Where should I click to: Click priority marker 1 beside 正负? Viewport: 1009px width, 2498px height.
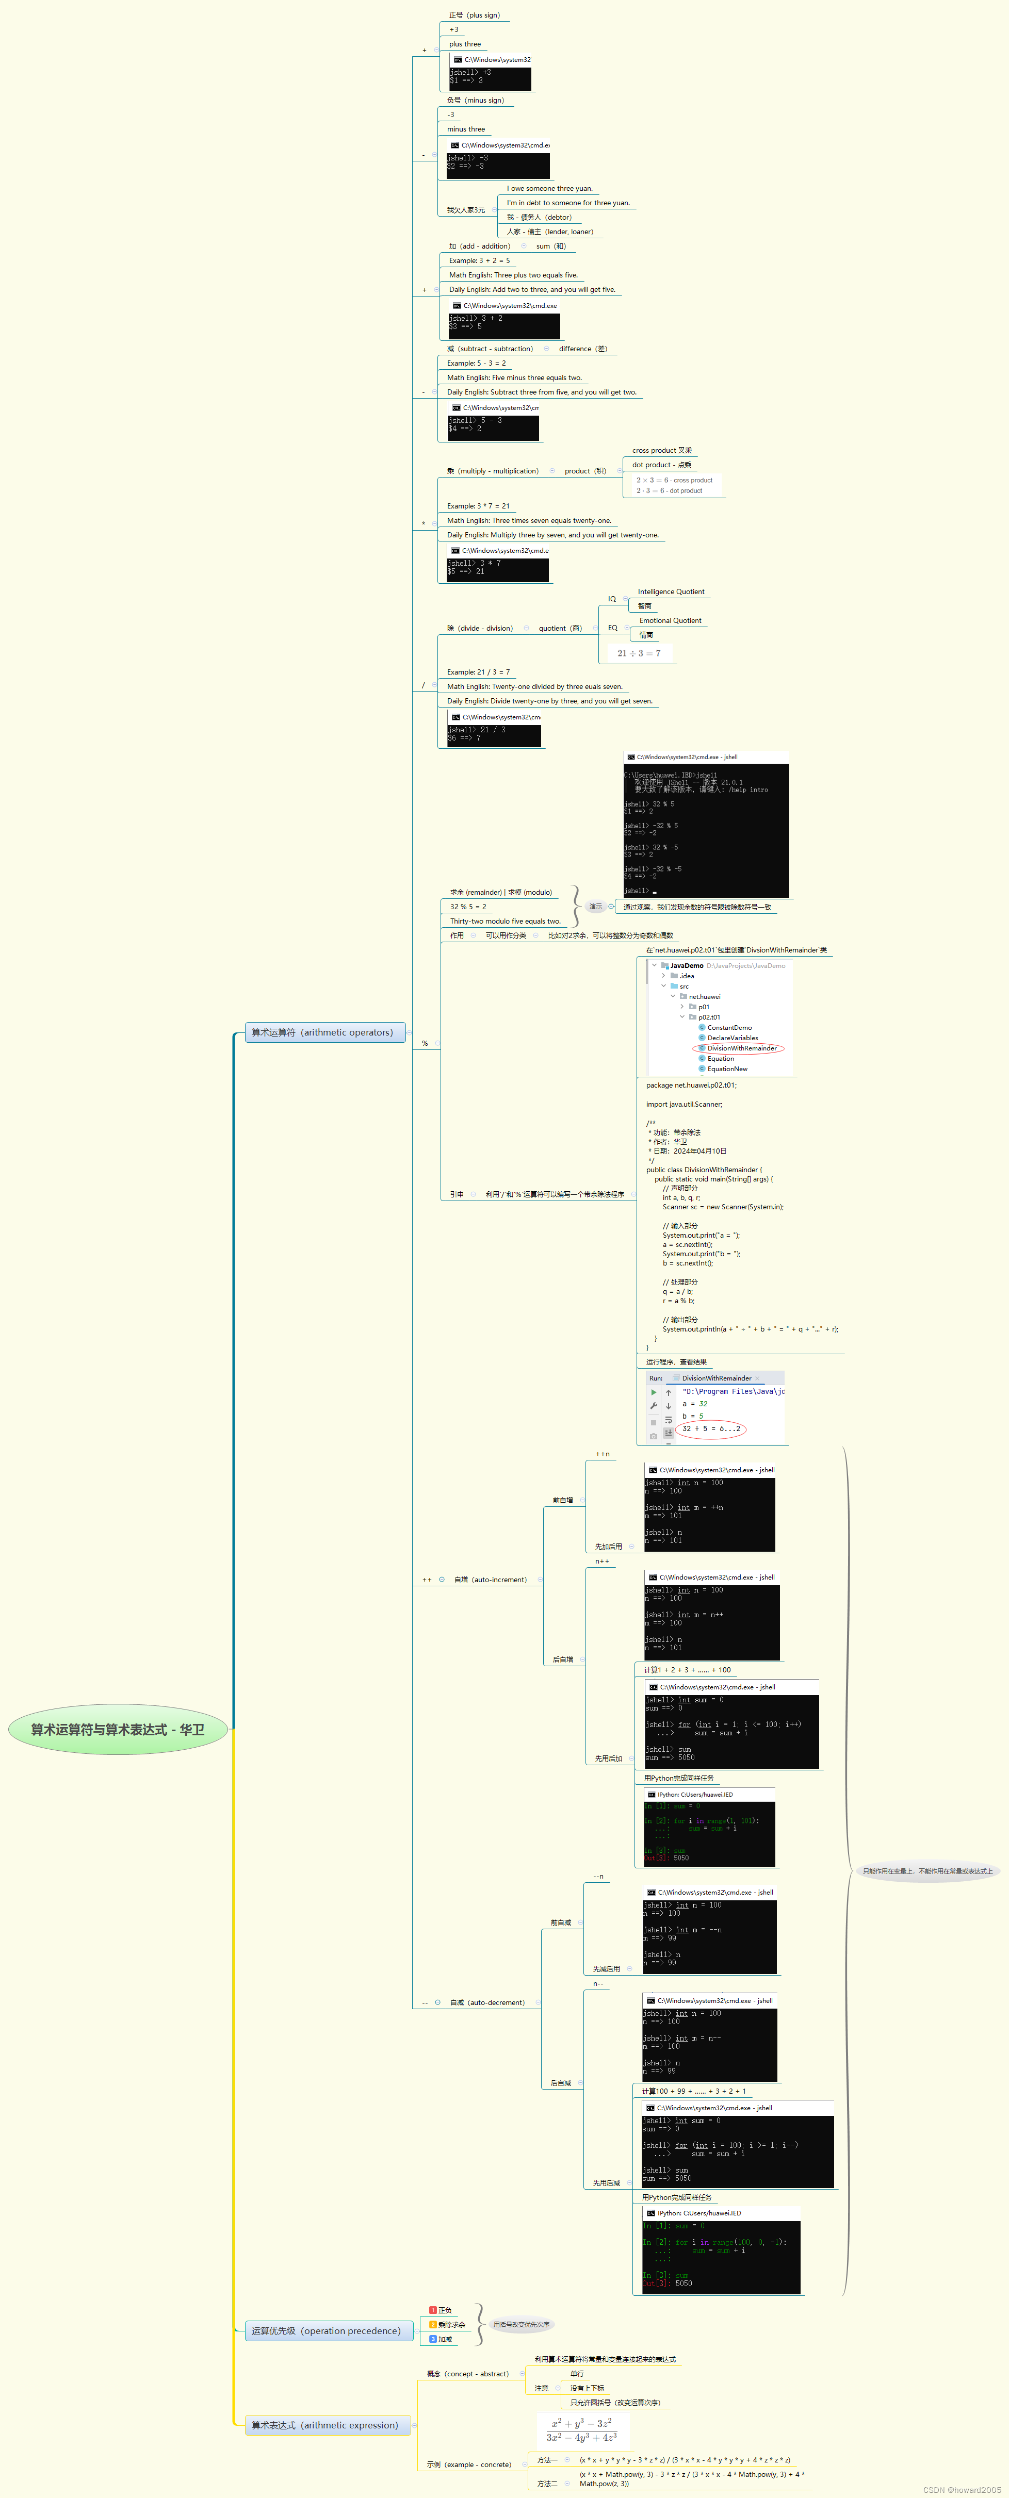tap(433, 2310)
